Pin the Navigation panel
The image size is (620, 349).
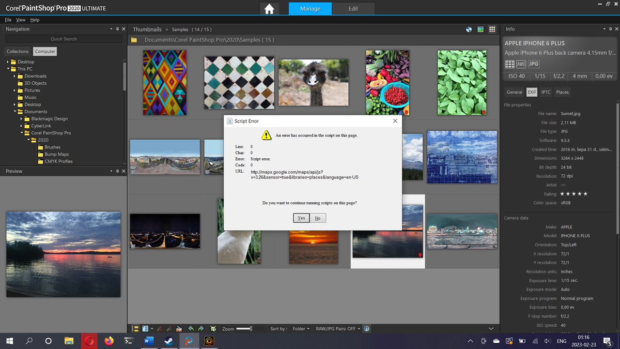117,29
